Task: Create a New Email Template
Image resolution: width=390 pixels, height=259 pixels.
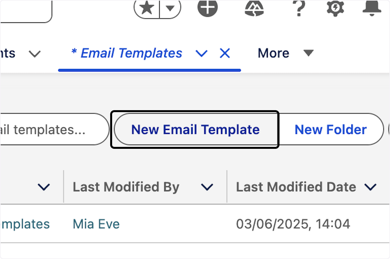Action: (195, 129)
